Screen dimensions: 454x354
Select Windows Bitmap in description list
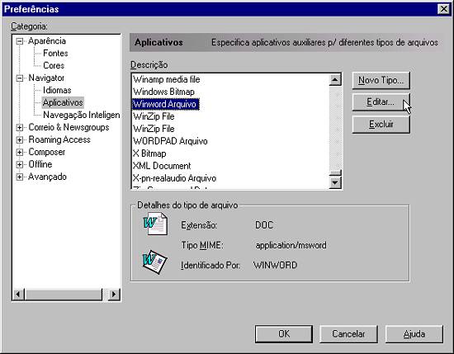coord(163,92)
